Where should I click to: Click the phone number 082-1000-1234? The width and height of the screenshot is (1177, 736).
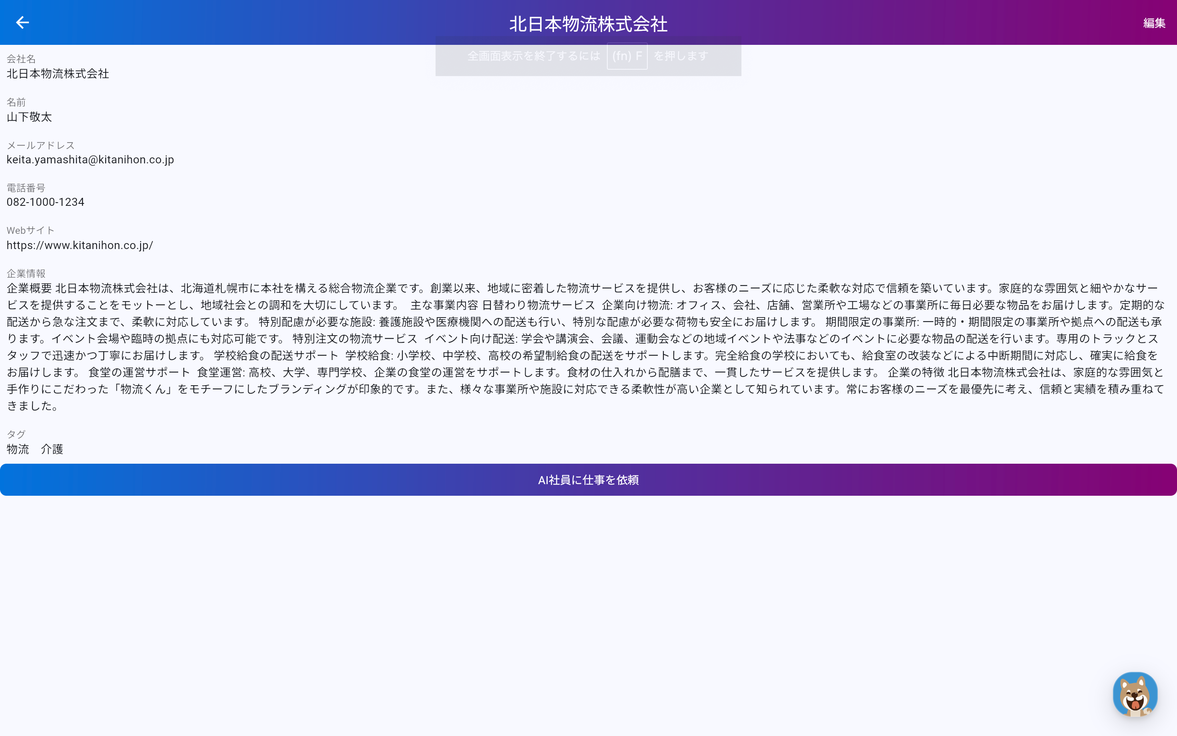45,202
